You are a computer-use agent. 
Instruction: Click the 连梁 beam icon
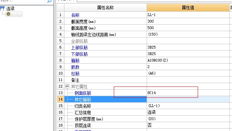tap(2, 9)
